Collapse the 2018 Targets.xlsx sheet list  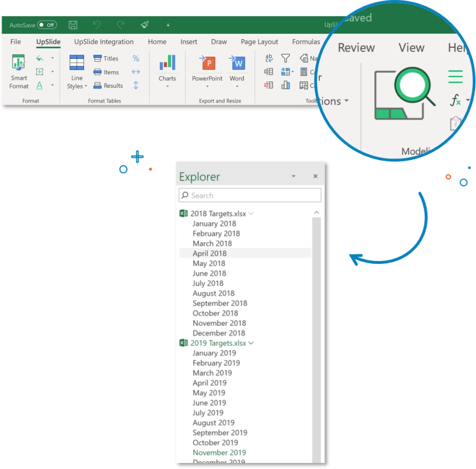pyautogui.click(x=250, y=213)
